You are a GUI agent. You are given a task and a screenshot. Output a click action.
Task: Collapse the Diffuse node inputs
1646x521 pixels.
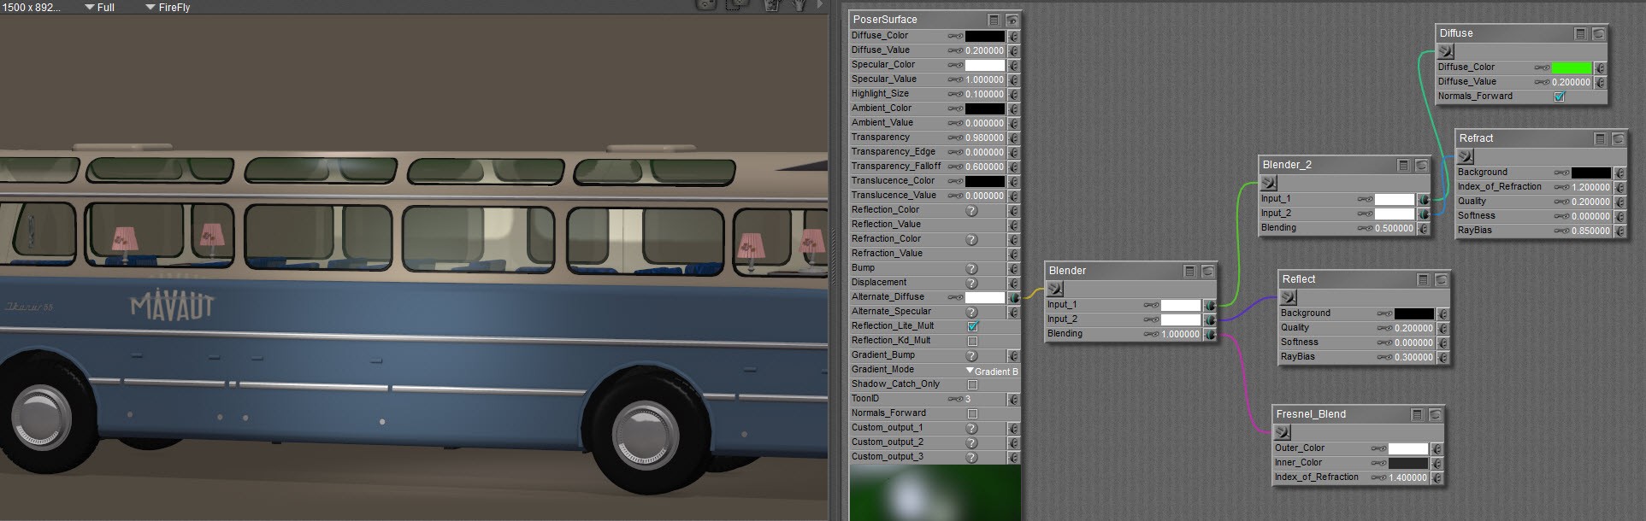click(x=1580, y=33)
